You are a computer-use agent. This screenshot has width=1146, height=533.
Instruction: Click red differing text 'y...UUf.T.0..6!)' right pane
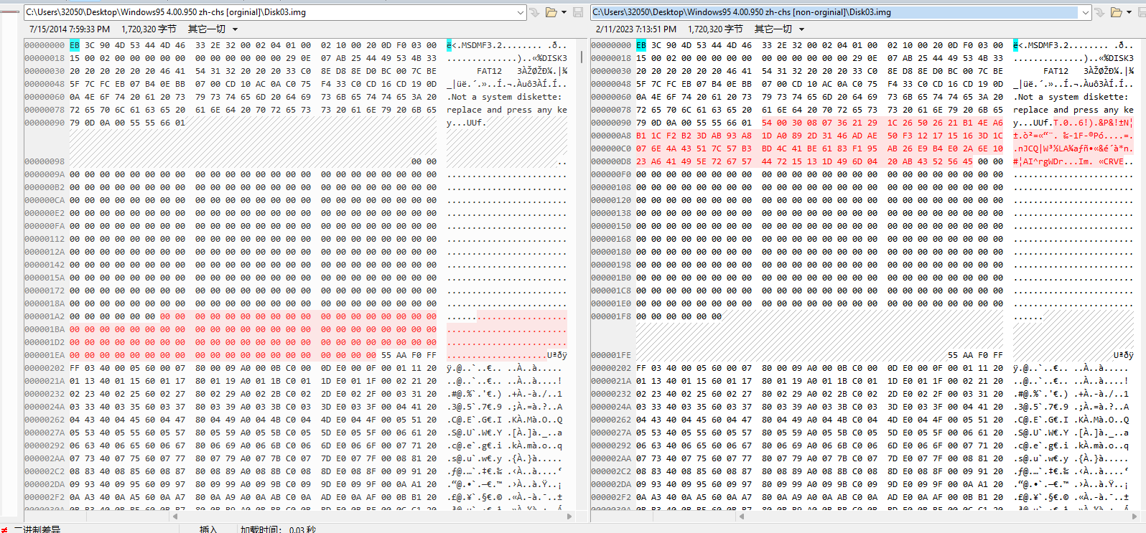pyautogui.click(x=1053, y=123)
